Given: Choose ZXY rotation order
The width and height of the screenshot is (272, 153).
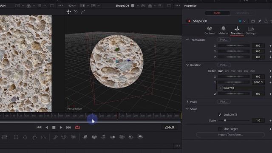Looking at the screenshot, I should click(x=246, y=71).
